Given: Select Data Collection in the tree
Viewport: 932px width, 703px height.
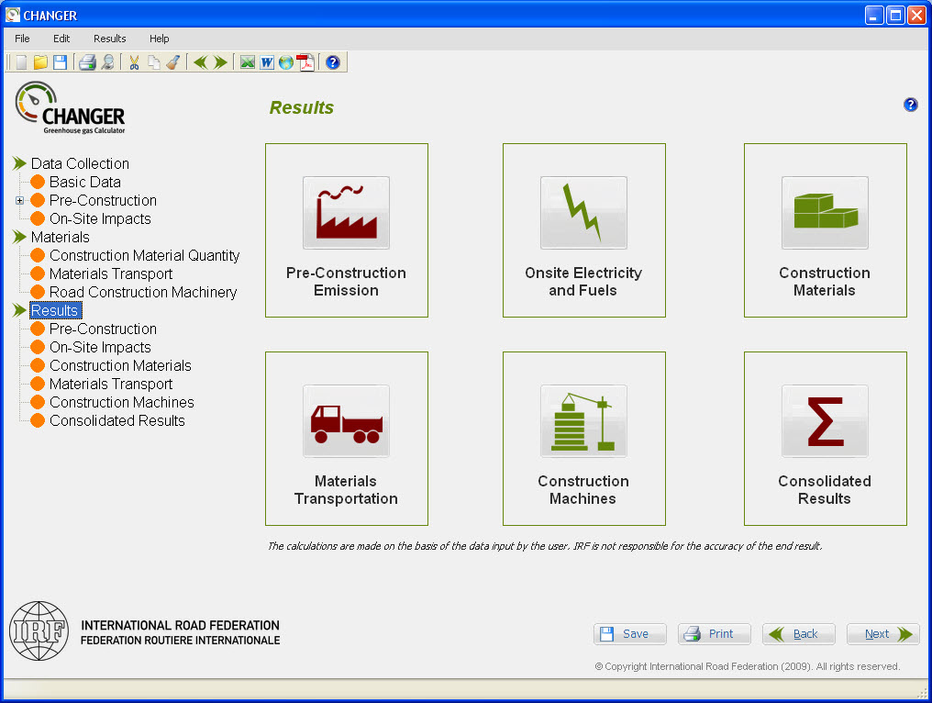Looking at the screenshot, I should pyautogui.click(x=80, y=163).
